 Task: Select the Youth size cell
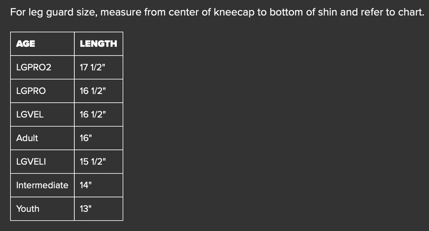(28, 208)
